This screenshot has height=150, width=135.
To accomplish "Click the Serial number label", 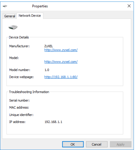I will (19, 100).
